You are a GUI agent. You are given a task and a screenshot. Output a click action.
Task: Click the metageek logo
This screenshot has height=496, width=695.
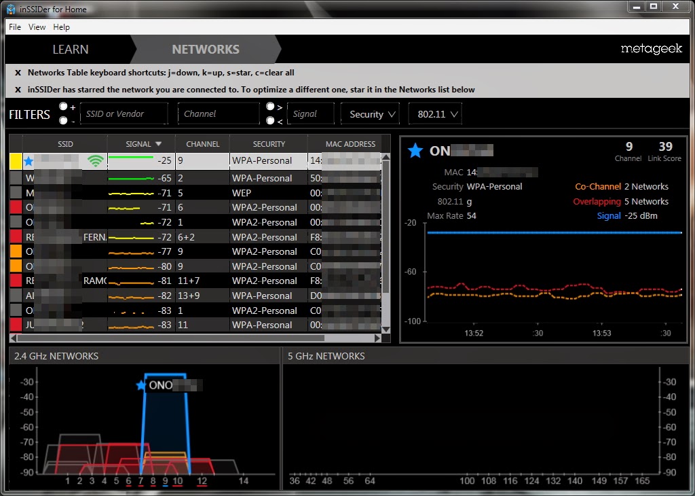pos(651,48)
